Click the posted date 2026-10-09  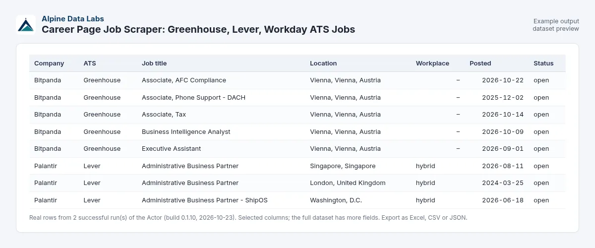(x=503, y=132)
